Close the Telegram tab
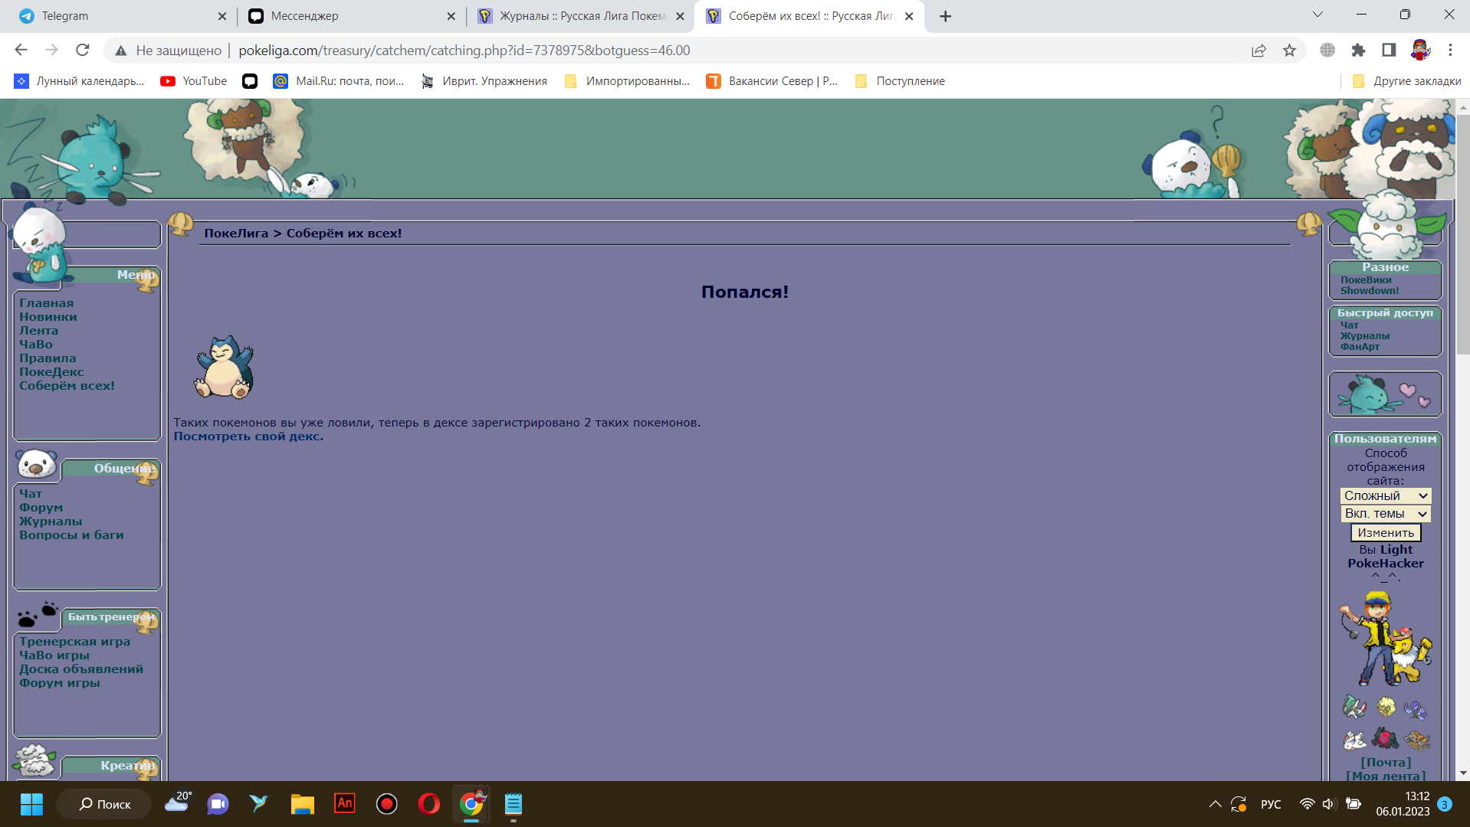This screenshot has width=1470, height=827. [x=221, y=16]
